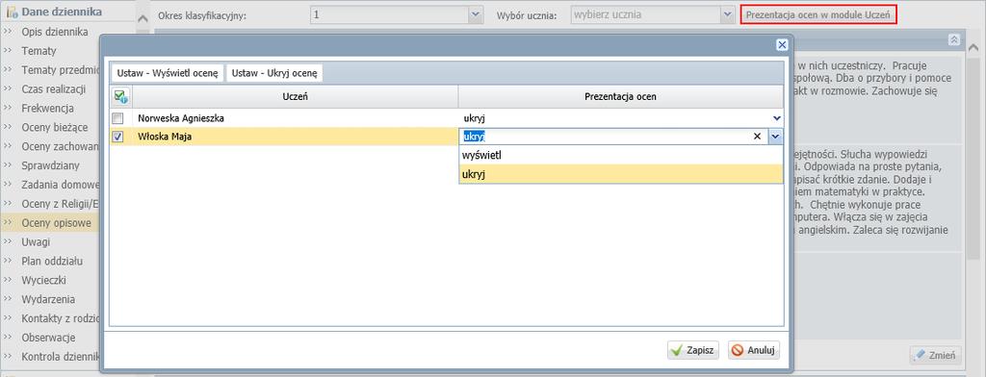Click Ustaw - Wyświetl ocenę button
Viewport: 986px width, 377px height.
(x=168, y=73)
